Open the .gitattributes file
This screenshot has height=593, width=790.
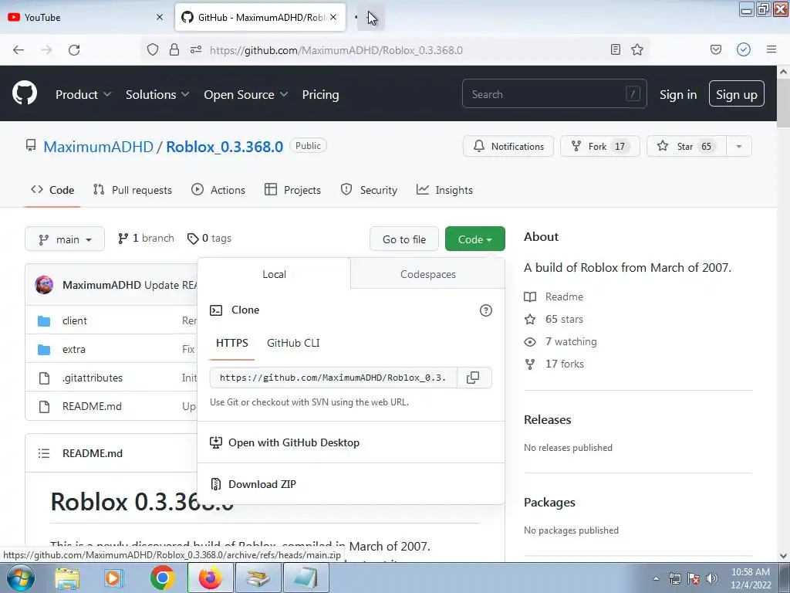point(93,378)
